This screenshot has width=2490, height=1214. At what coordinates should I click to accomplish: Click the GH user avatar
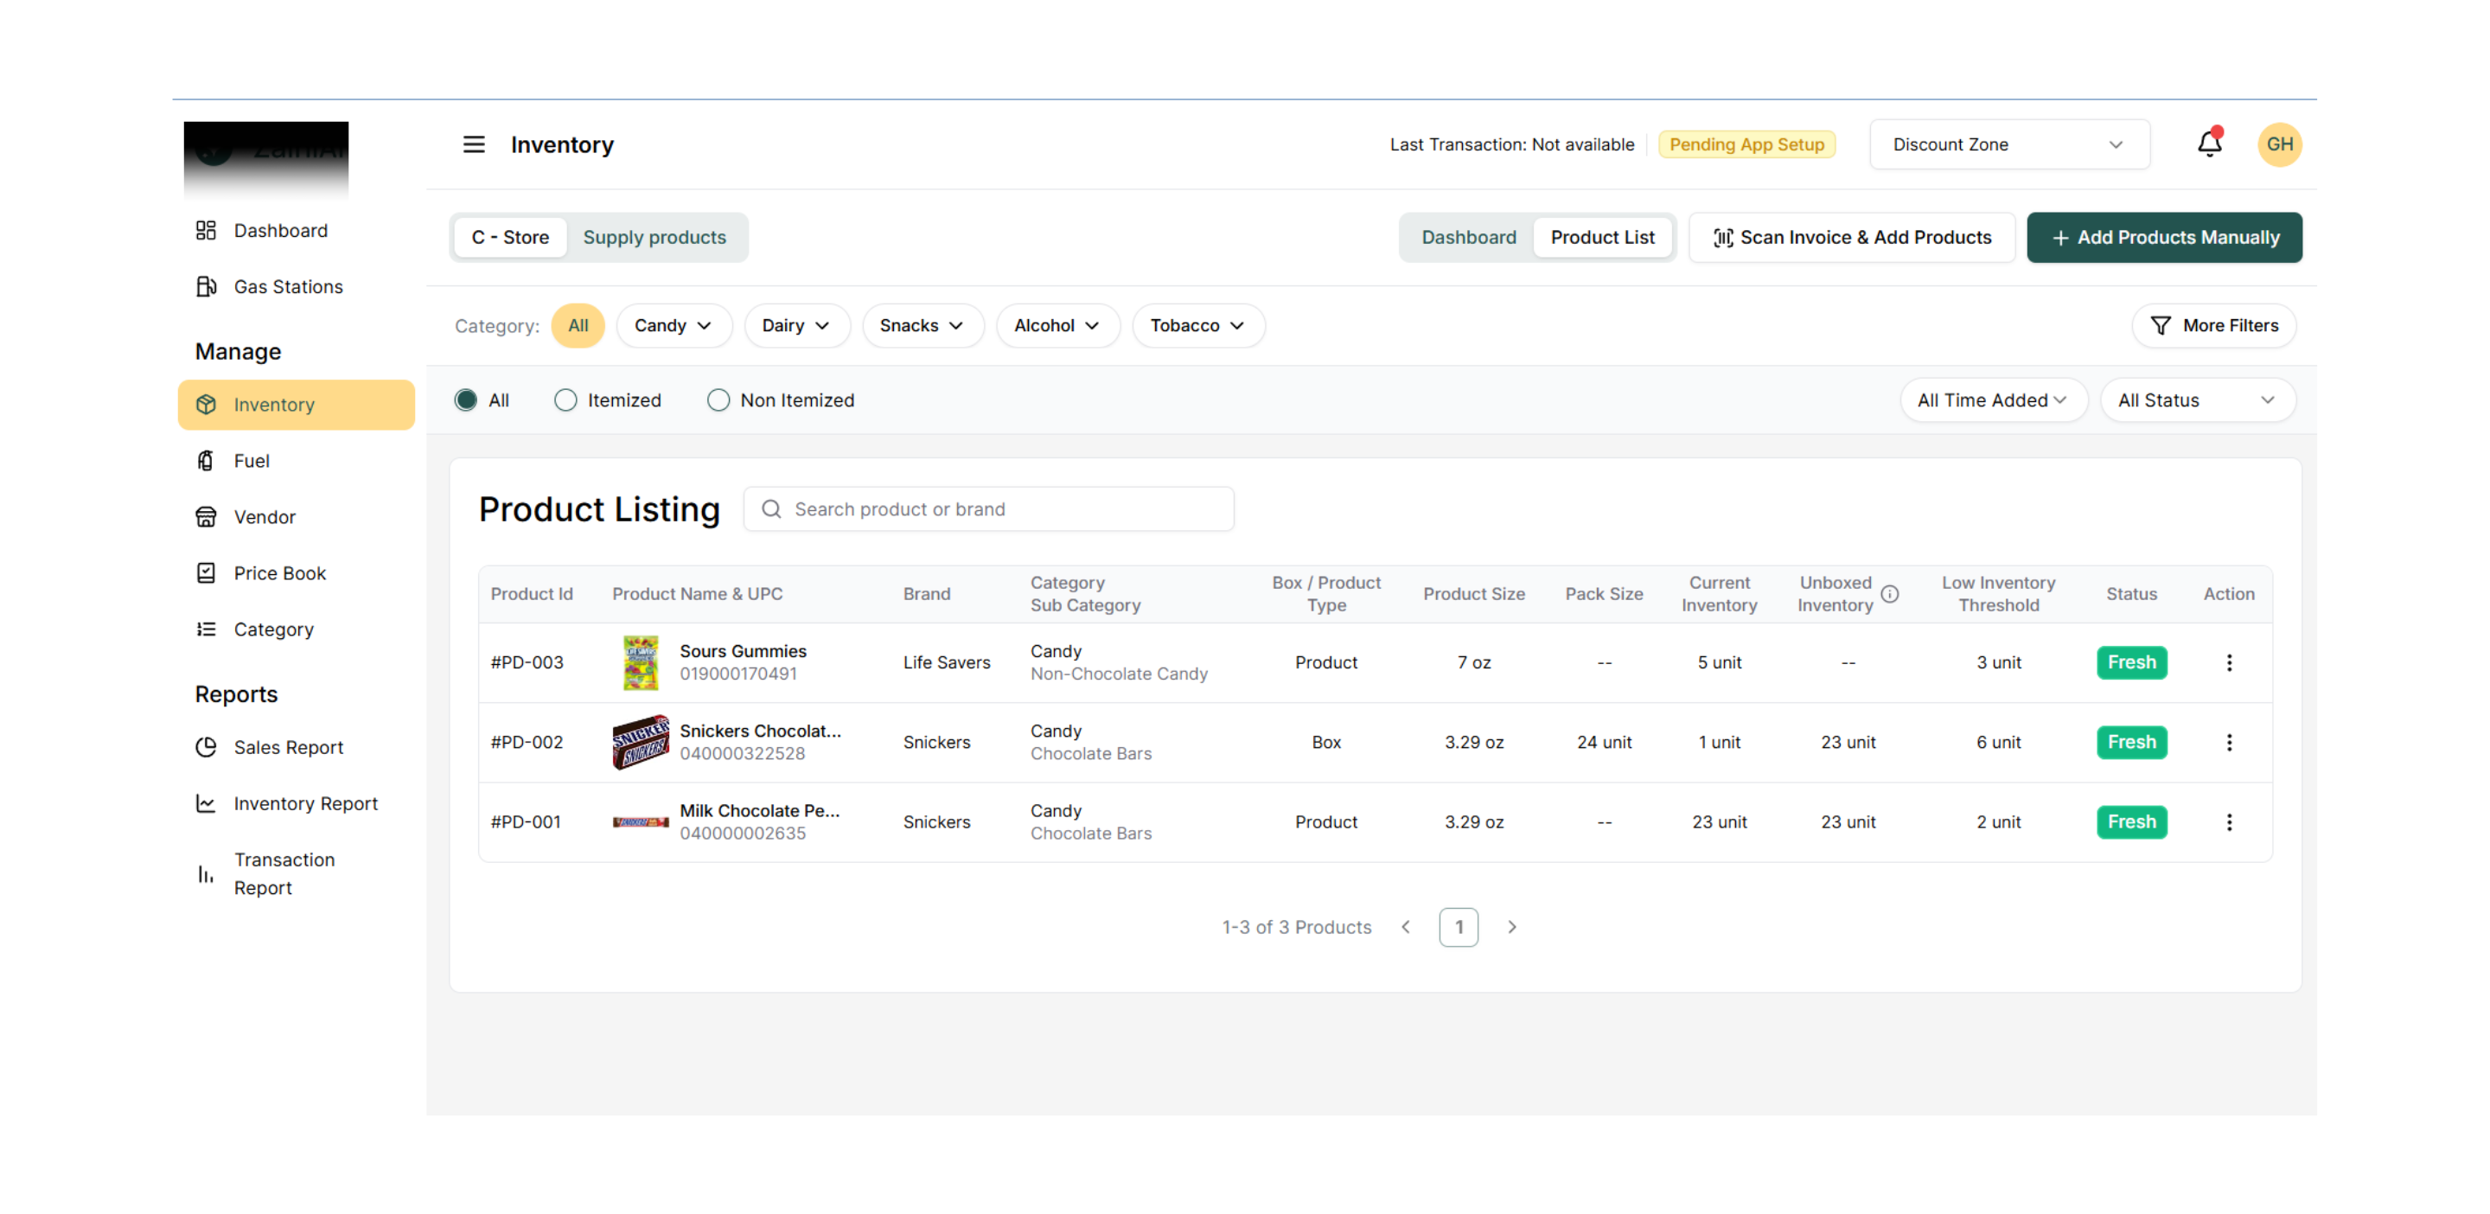coord(2278,144)
